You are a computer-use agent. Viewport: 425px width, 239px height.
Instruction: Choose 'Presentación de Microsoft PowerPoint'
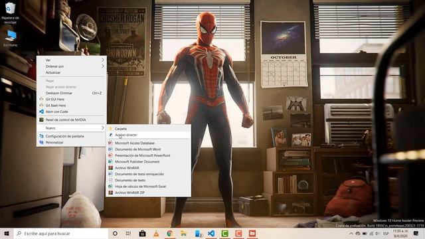(149, 155)
